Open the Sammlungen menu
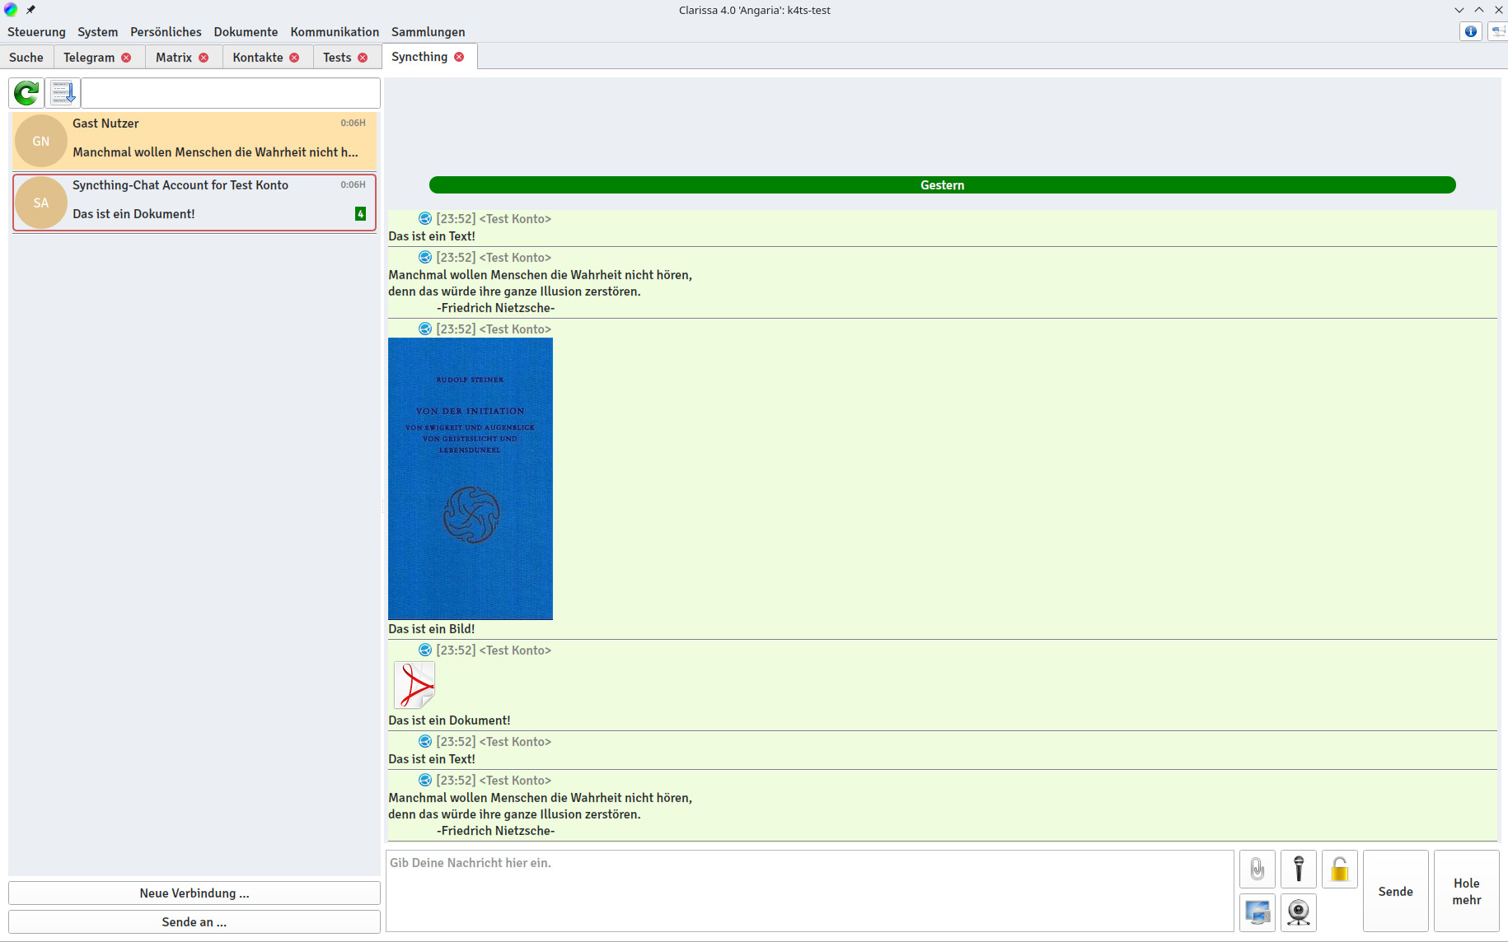Screen dimensions: 1508x942 click(428, 32)
